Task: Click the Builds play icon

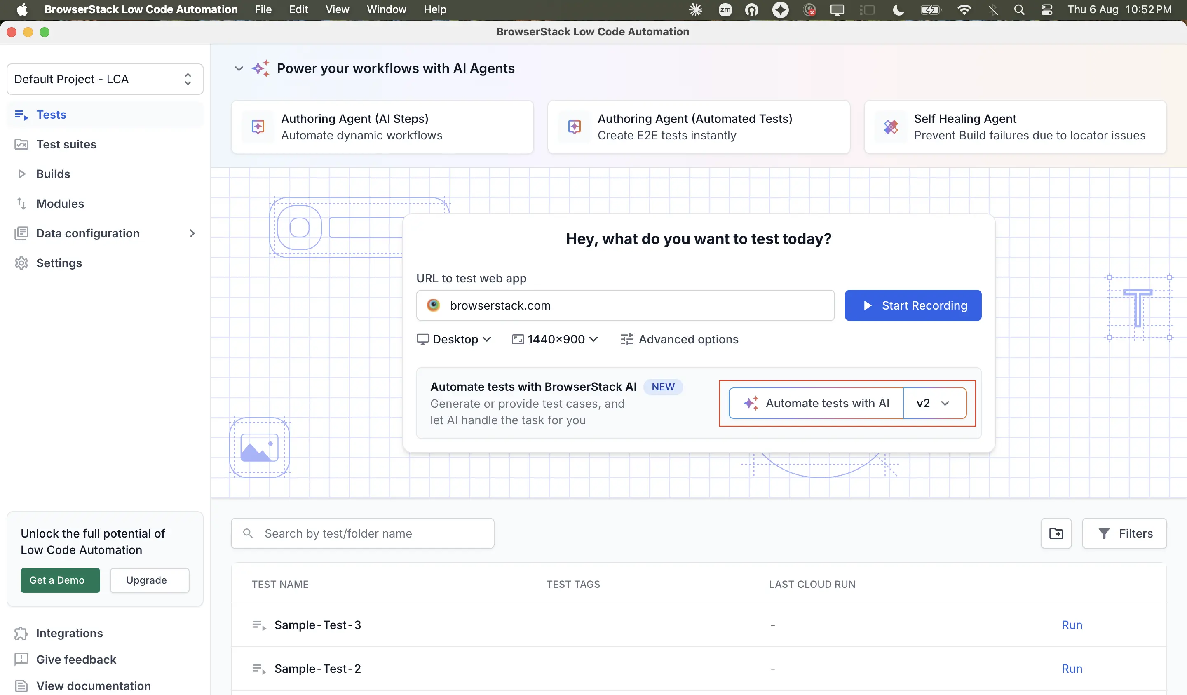Action: (21, 174)
